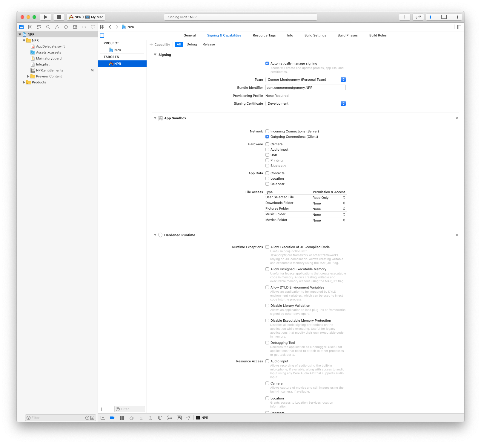Image resolution: width=481 pixels, height=444 pixels.
Task: Remove the App Sandbox capability
Action: [457, 118]
